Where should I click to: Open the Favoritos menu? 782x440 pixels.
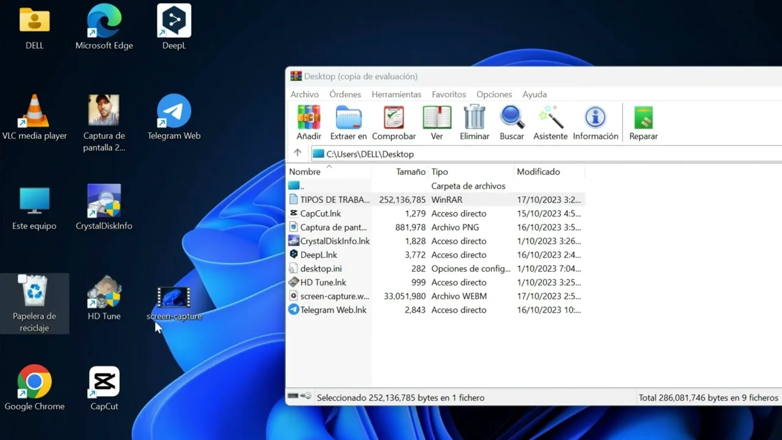point(448,94)
